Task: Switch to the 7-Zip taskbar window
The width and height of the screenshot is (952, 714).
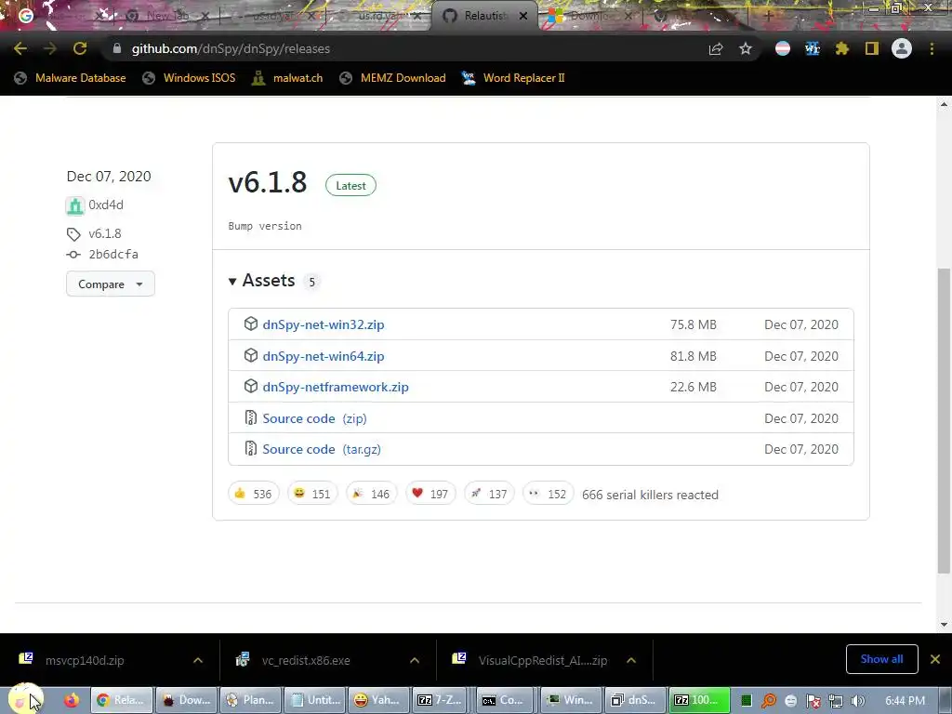Action: pos(440,700)
